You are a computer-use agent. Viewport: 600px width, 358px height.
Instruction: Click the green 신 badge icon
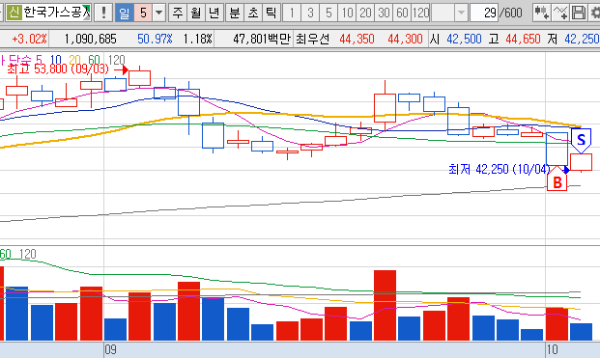pyautogui.click(x=14, y=13)
